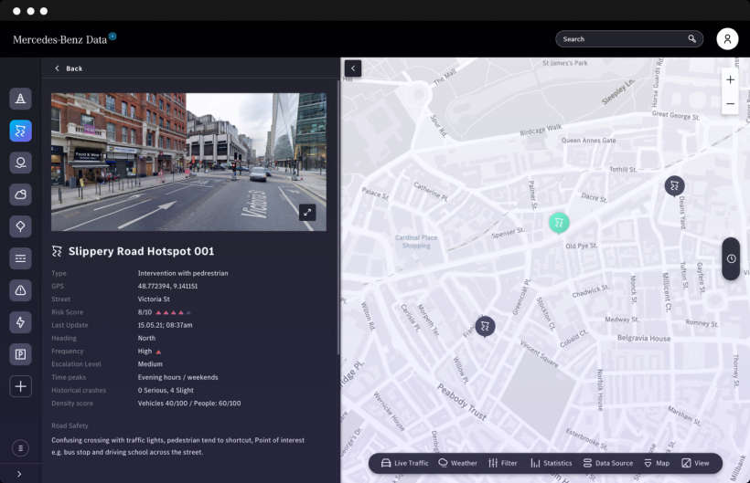The width and height of the screenshot is (750, 483).
Task: Select the green highlighted hotspot marker
Action: pyautogui.click(x=559, y=223)
